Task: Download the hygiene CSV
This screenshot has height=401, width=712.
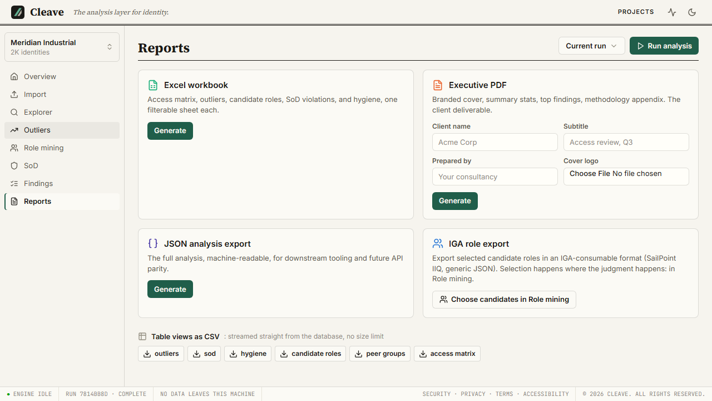Action: click(x=248, y=354)
